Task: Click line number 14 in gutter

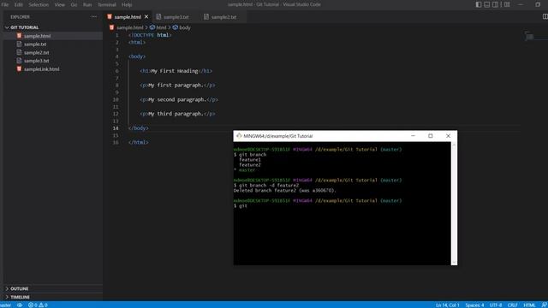Action: click(116, 128)
